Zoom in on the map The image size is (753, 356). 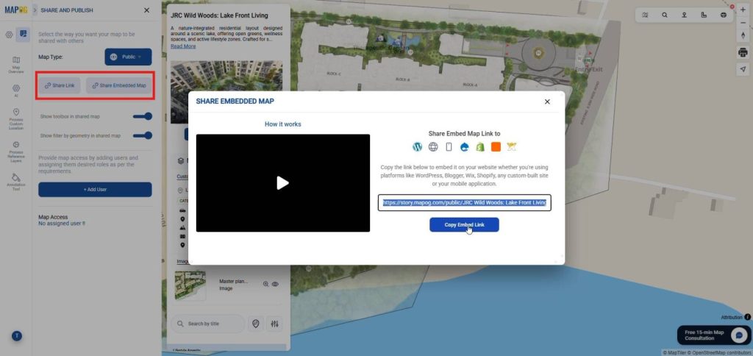click(743, 10)
